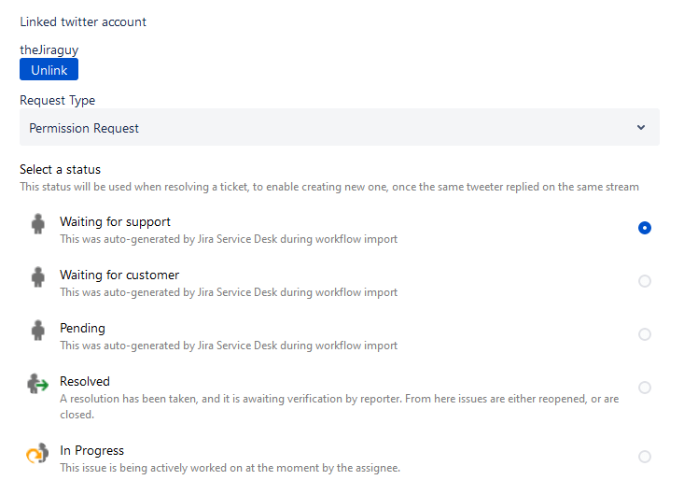Unlink the linked twitter account
This screenshot has height=480, width=684.
coord(49,70)
